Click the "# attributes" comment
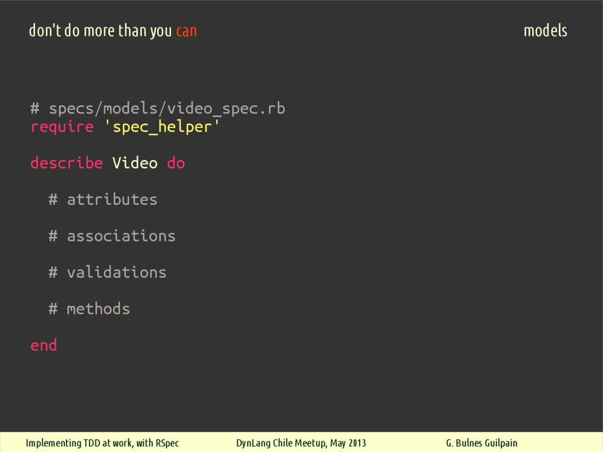This screenshot has width=603, height=452. pyautogui.click(x=103, y=200)
